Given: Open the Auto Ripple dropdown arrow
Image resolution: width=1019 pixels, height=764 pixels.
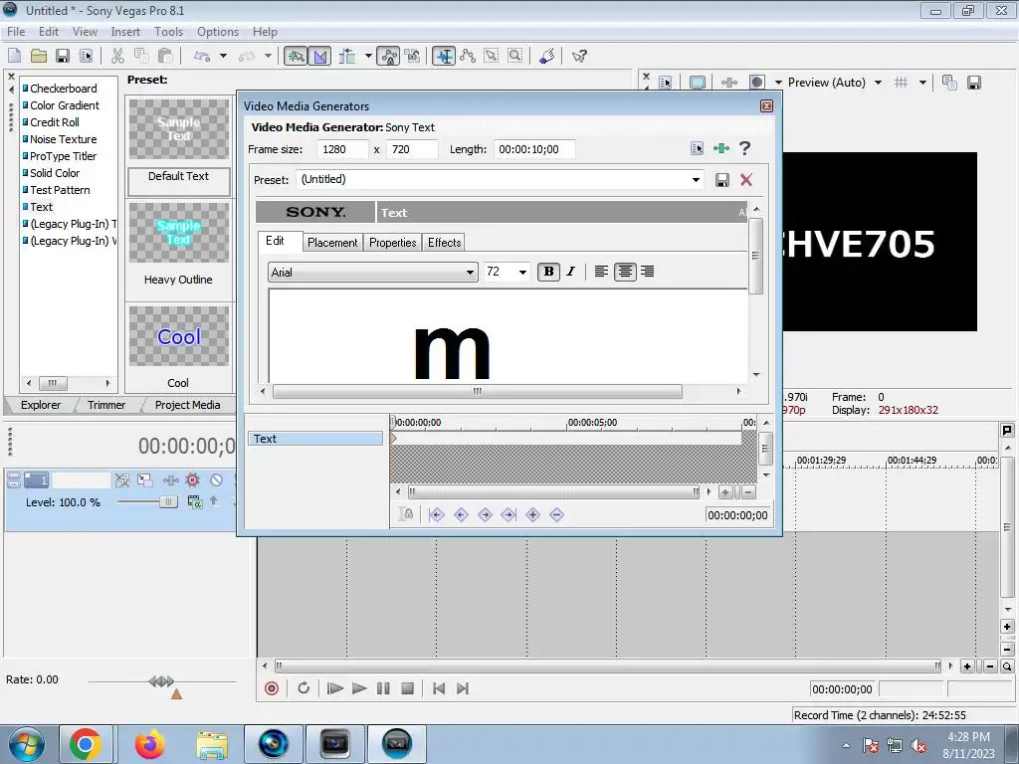Looking at the screenshot, I should pyautogui.click(x=368, y=56).
